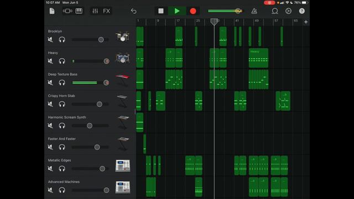Click bar 17 on the ruler
354x199 pixels.
coord(178,20)
